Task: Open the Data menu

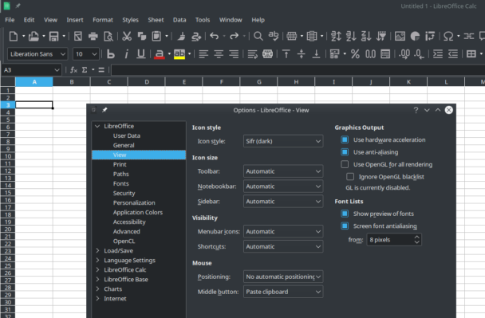Action: (x=179, y=20)
